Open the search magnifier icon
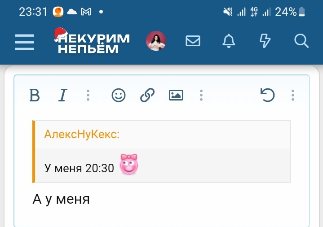The width and height of the screenshot is (323, 227). tap(301, 41)
